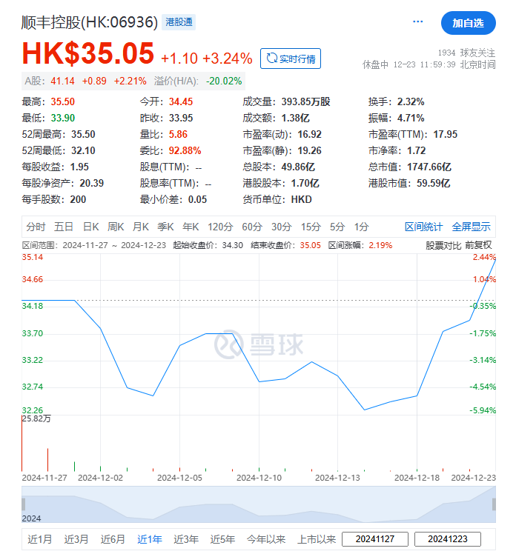Grab the left range slider handle
Screen dimensions: 516x554
(23, 504)
